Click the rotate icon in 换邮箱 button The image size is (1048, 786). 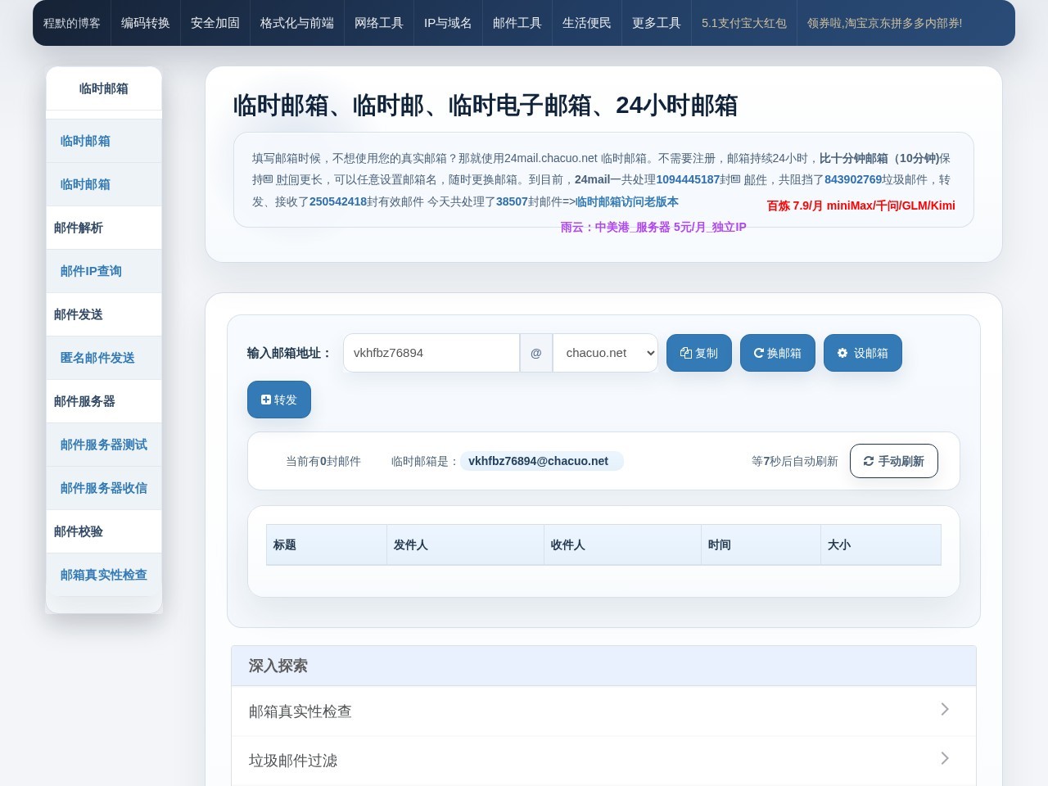click(x=759, y=353)
